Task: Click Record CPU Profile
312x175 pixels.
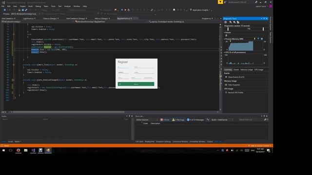Action: click(x=235, y=92)
